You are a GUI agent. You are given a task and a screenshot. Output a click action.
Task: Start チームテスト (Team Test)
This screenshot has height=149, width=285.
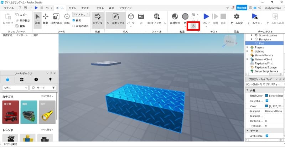click(255, 19)
